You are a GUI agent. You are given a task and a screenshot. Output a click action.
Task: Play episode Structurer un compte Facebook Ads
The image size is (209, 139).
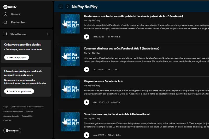(86, 135)
